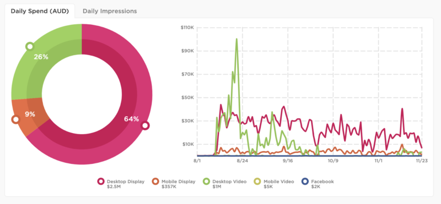The width and height of the screenshot is (441, 204).
Task: Click the green donut marker near 26%
Action: [30, 46]
